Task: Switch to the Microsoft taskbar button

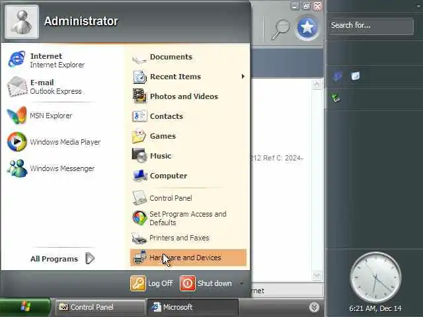Action: pos(193,307)
